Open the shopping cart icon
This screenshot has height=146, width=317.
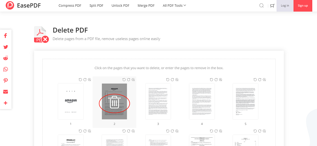coord(272,6)
